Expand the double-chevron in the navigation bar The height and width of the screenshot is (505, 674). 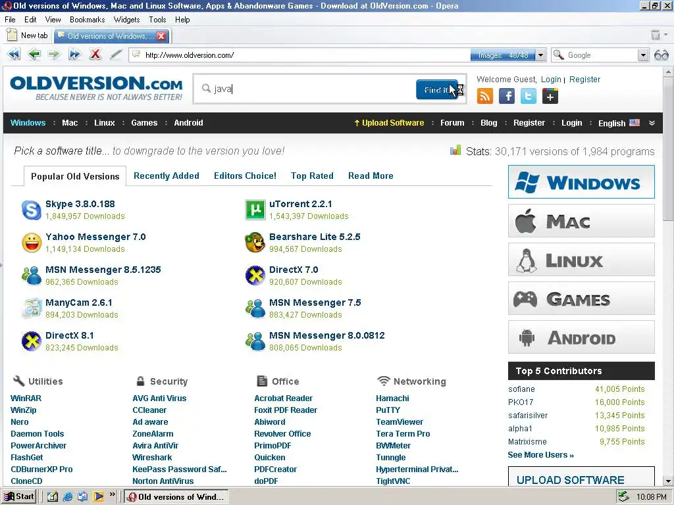tap(652, 123)
